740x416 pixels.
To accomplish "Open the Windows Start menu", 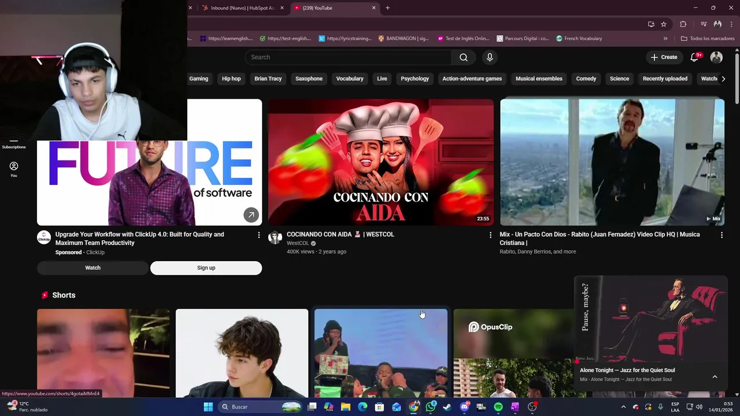I will (x=208, y=407).
